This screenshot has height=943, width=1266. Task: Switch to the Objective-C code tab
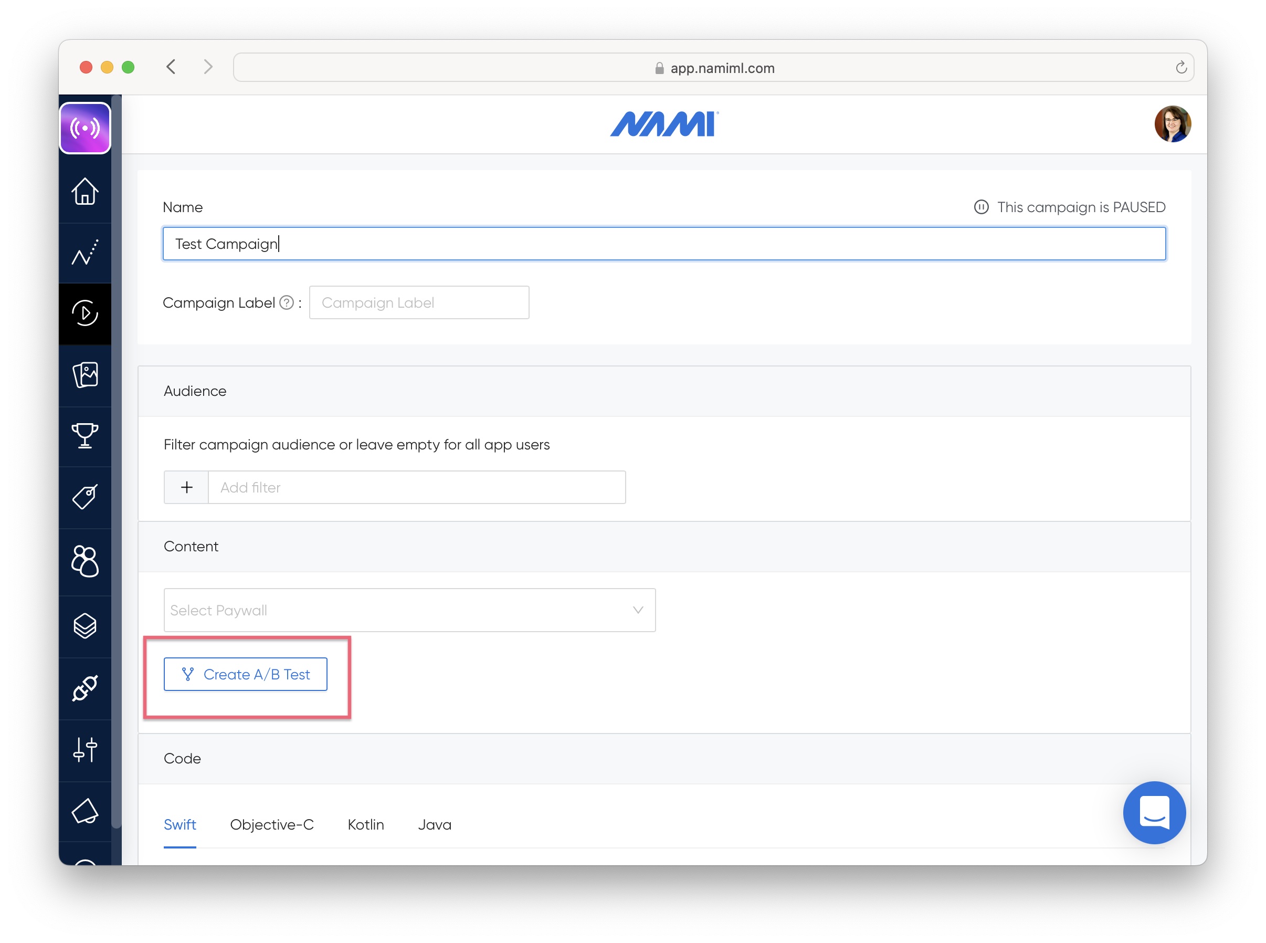(271, 825)
